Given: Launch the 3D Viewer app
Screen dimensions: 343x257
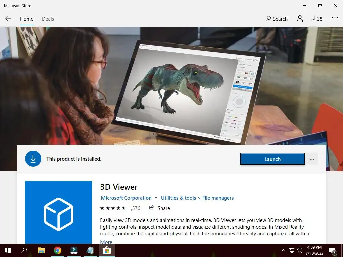Looking at the screenshot, I should (272, 159).
